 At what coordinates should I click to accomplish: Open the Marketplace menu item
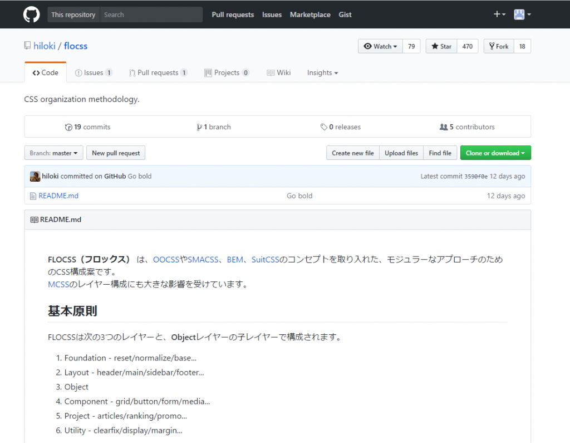pyautogui.click(x=310, y=14)
